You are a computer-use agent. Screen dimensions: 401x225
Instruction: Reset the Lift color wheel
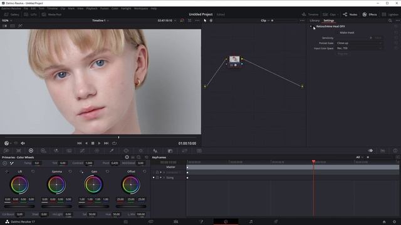pyautogui.click(x=33, y=171)
